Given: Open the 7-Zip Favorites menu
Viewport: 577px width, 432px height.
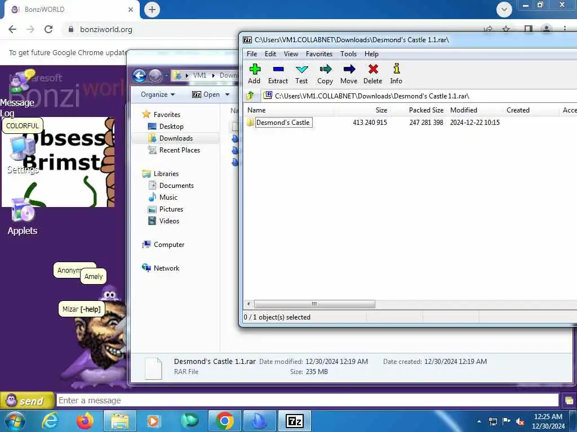Looking at the screenshot, I should tap(319, 54).
